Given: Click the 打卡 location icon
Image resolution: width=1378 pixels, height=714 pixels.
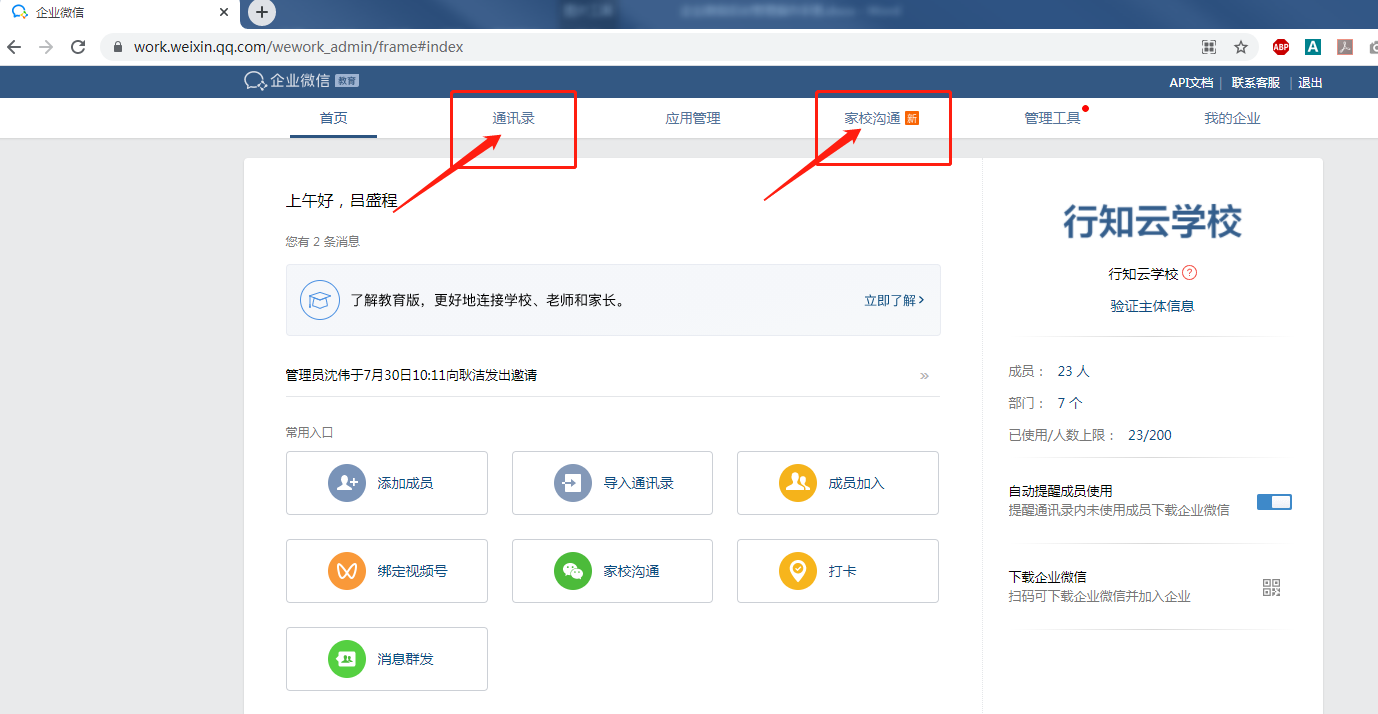Looking at the screenshot, I should (x=798, y=571).
